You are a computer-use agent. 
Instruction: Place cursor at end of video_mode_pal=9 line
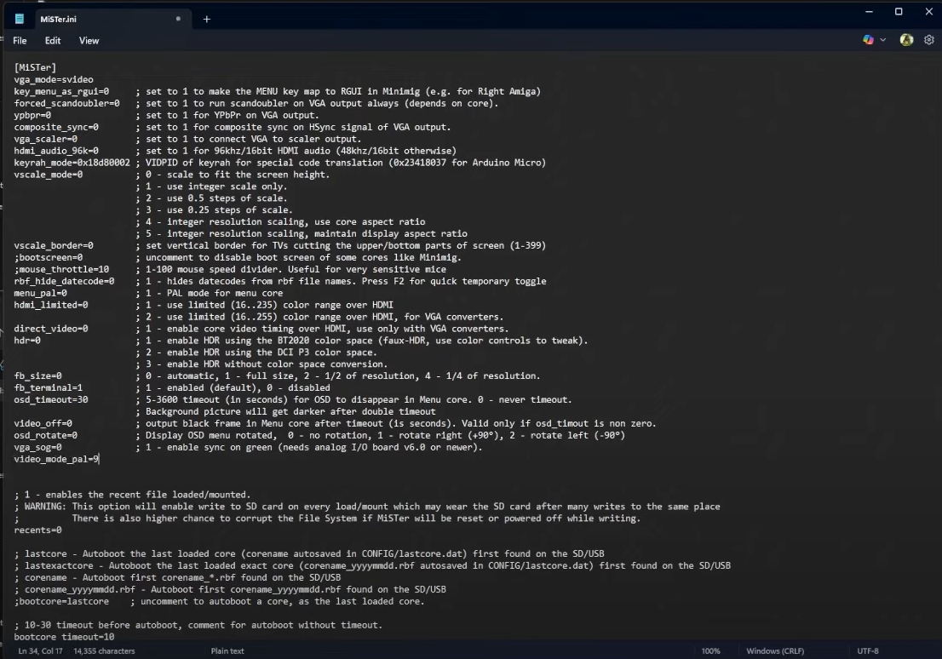101,459
